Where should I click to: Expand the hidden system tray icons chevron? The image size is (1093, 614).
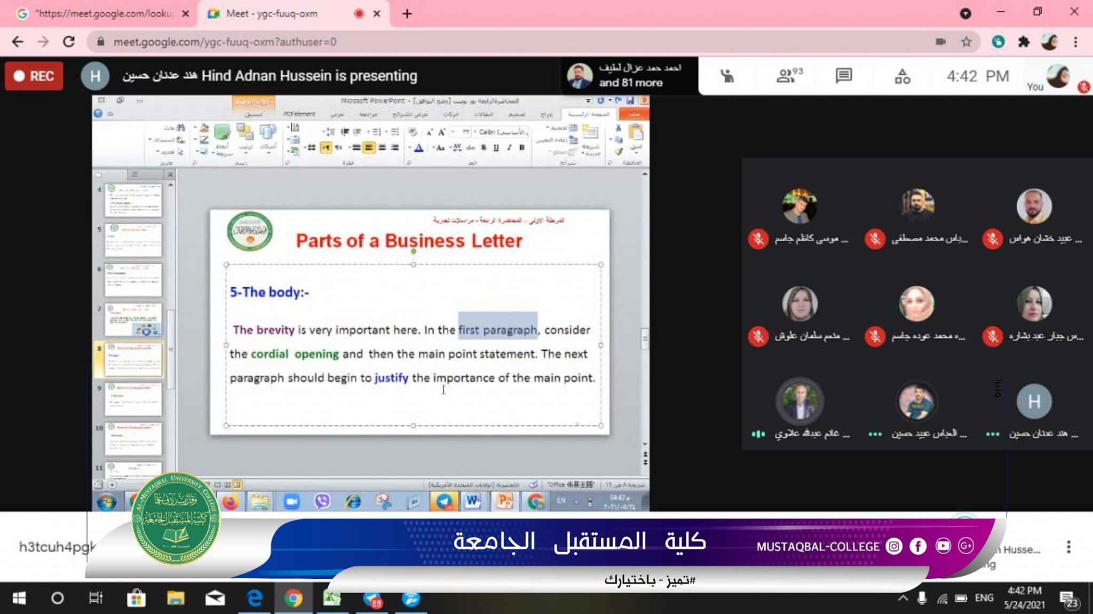coord(902,598)
